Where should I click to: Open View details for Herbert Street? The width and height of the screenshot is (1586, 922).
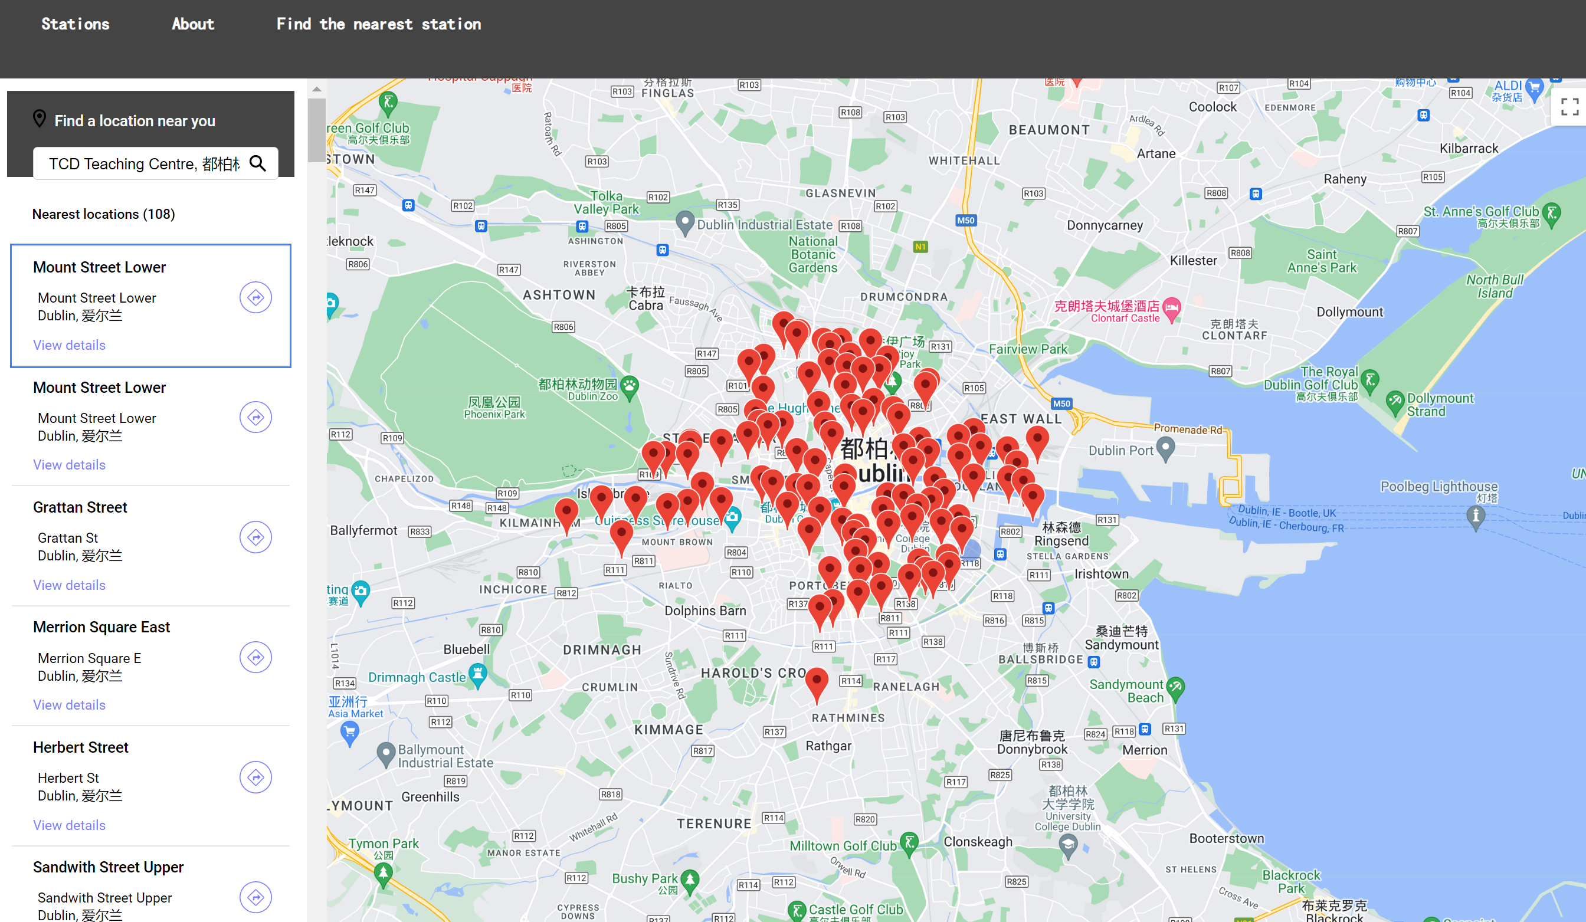69,825
